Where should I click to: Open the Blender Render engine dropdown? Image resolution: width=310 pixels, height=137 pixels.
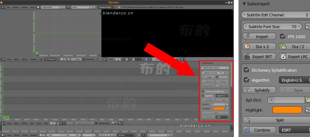pyautogui.click(x=107, y=7)
